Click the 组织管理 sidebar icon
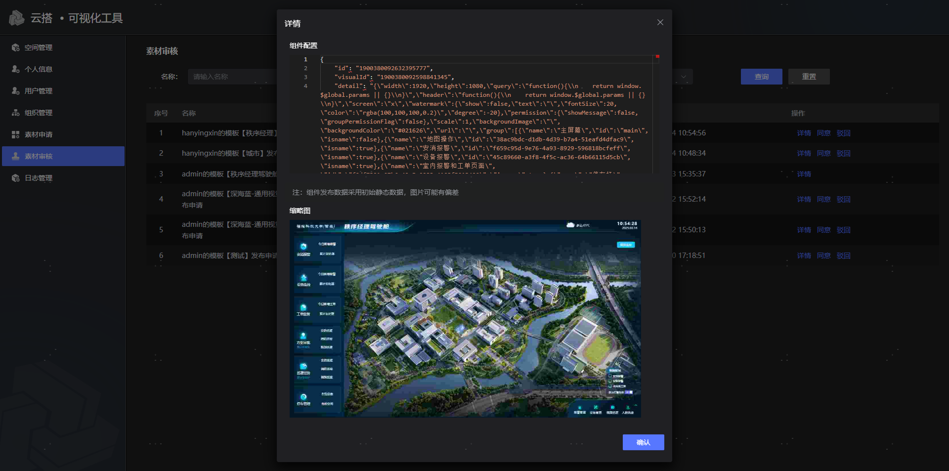 click(16, 113)
